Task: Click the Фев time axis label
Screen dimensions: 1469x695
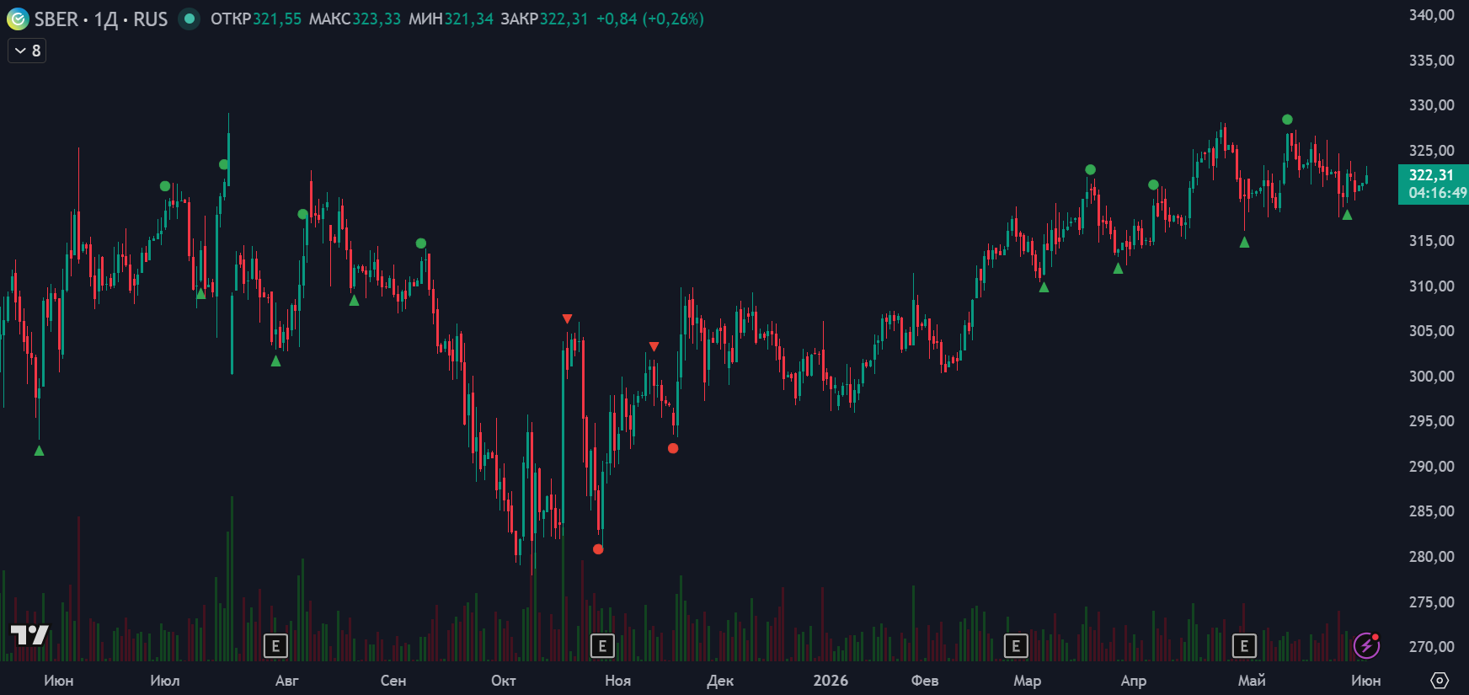Action: [x=925, y=681]
